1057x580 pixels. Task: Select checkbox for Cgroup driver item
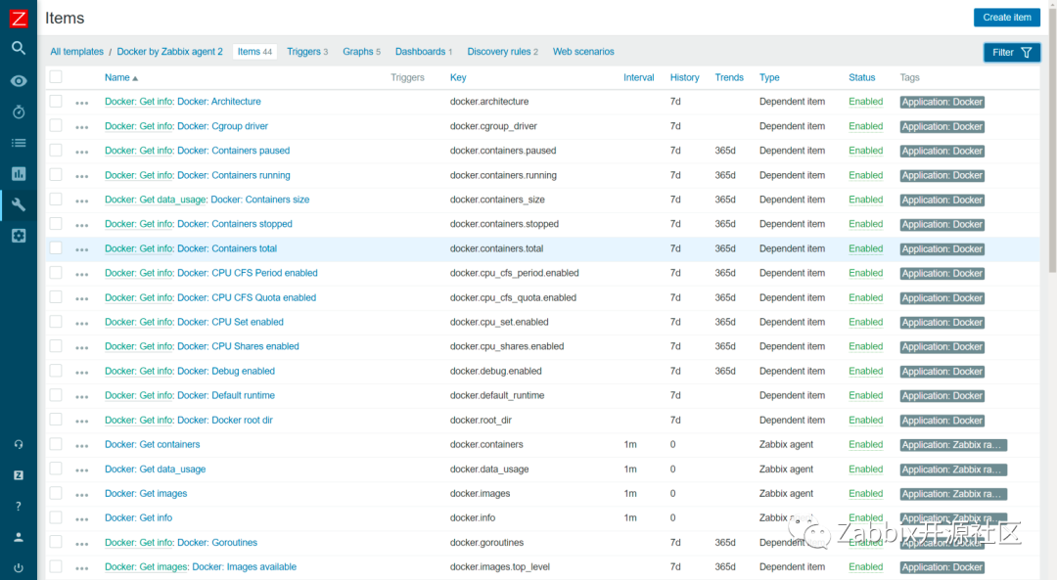click(x=56, y=125)
